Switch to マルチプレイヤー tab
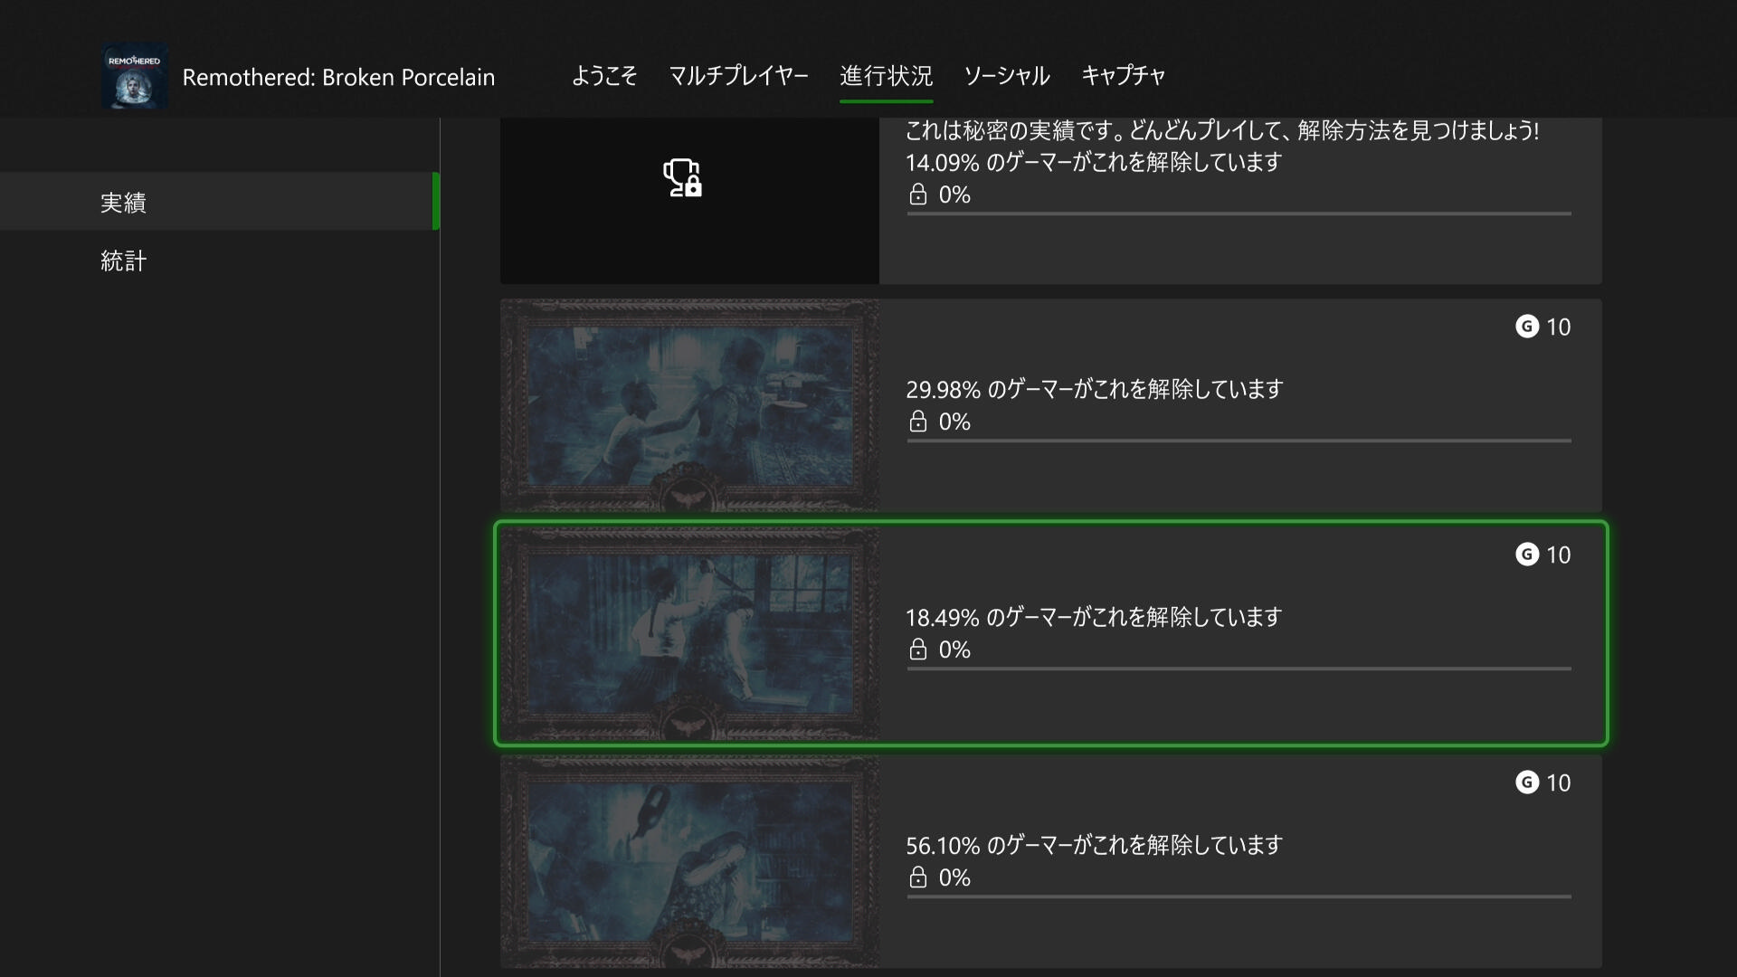The height and width of the screenshot is (977, 1737). pos(738,76)
